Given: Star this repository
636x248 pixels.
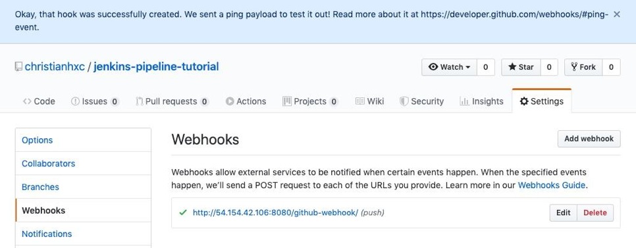Looking at the screenshot, I should [521, 67].
